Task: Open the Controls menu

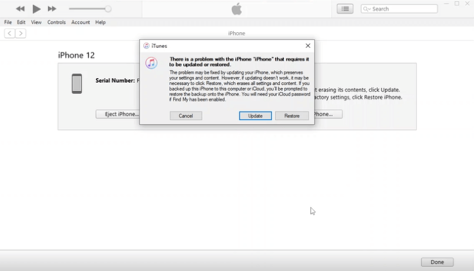Action: click(56, 22)
